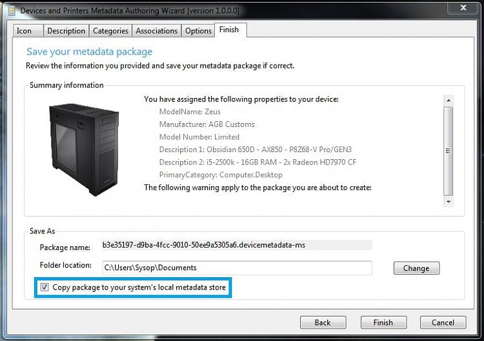Select the Manufacturer: AGB Customs line
Viewport: 484px width, 341px height.
(x=207, y=124)
